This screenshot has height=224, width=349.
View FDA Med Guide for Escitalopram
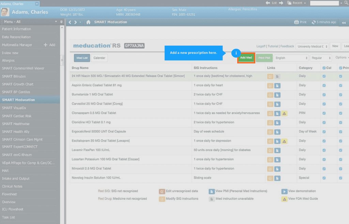pos(284,141)
